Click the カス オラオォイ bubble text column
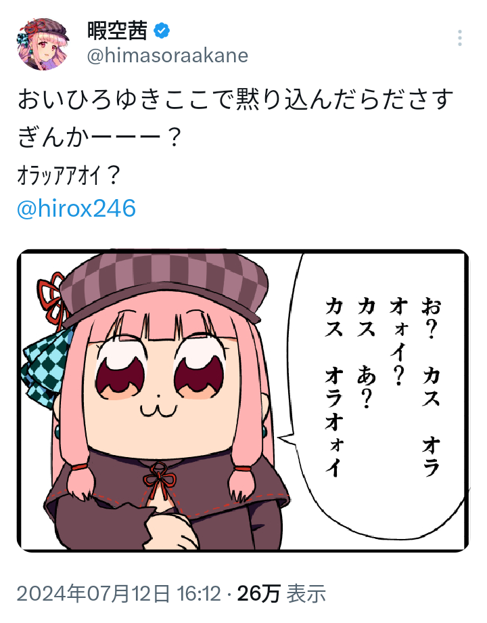The image size is (487, 623). pyautogui.click(x=334, y=386)
